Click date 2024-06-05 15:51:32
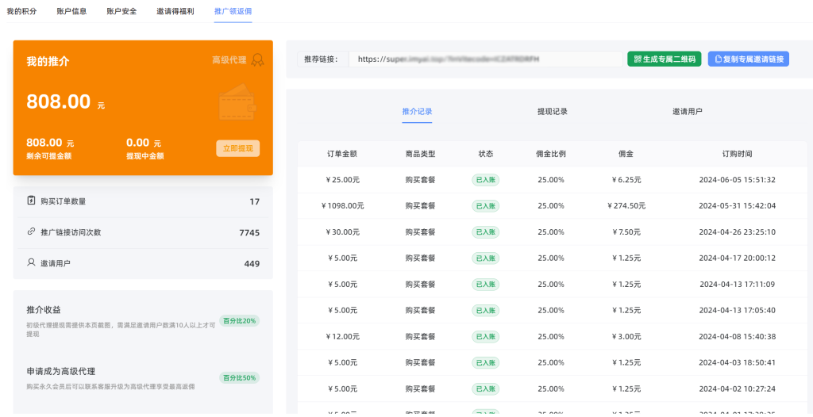This screenshot has height=417, width=813. pyautogui.click(x=738, y=180)
